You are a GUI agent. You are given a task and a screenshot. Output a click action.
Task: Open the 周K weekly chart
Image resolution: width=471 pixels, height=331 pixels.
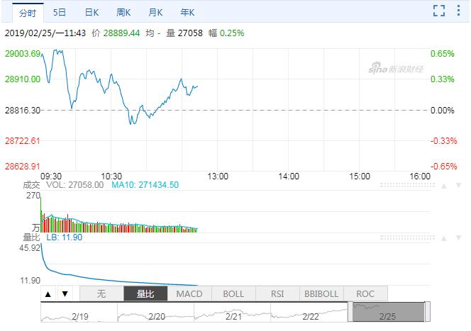tap(124, 13)
